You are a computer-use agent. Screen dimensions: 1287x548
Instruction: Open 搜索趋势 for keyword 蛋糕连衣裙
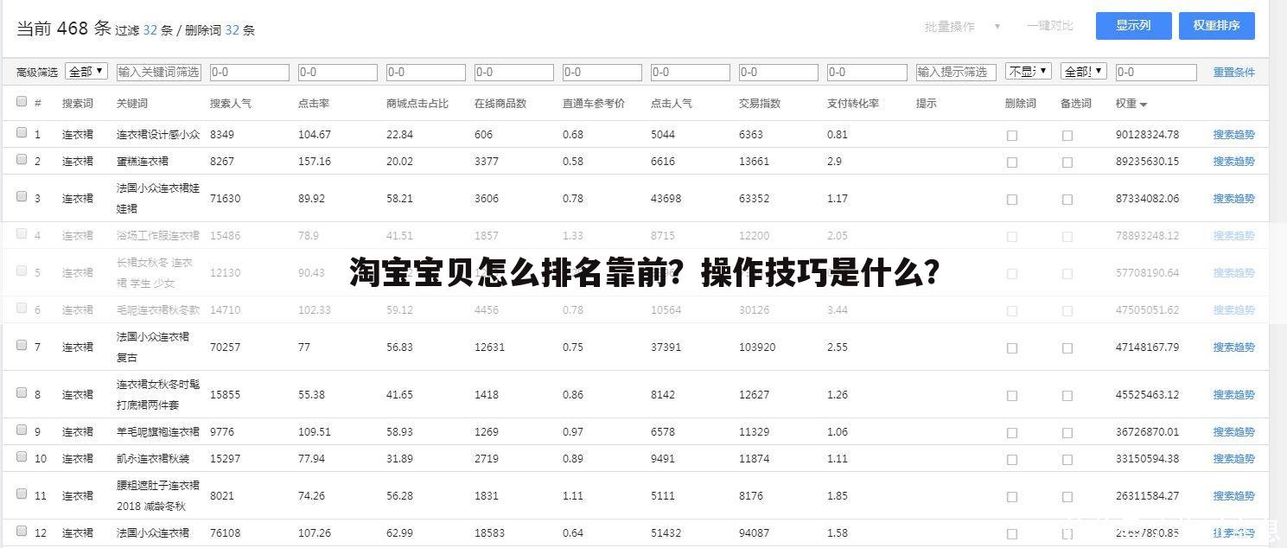click(x=1234, y=161)
